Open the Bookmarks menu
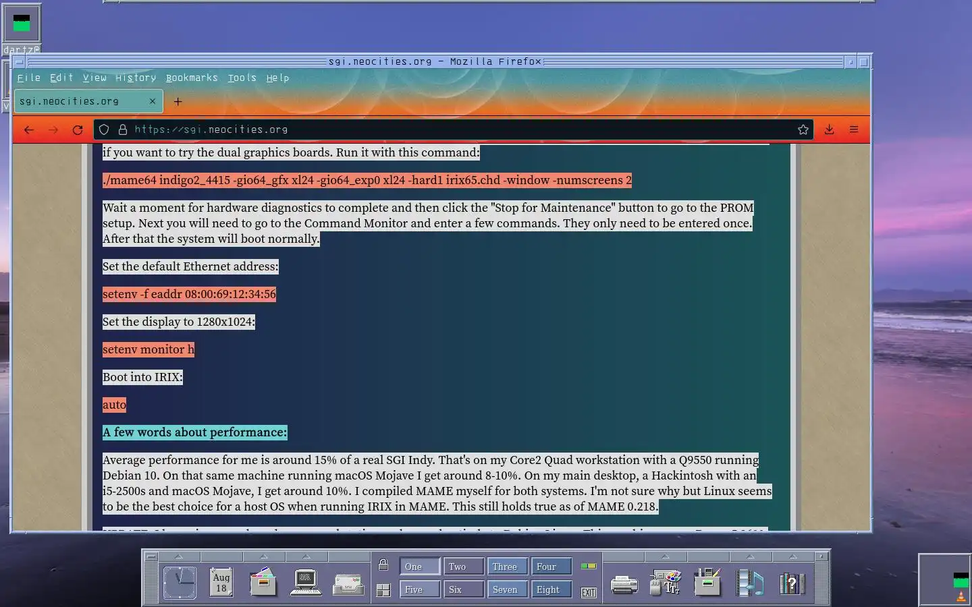This screenshot has height=607, width=972. [x=192, y=78]
